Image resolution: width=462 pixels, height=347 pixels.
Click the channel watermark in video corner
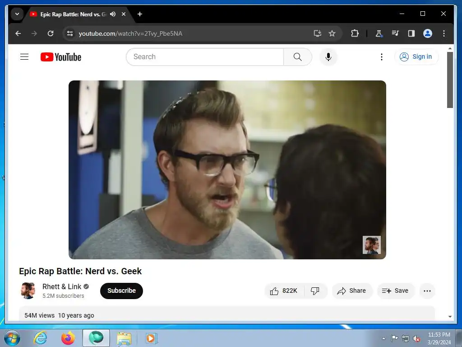(x=372, y=244)
